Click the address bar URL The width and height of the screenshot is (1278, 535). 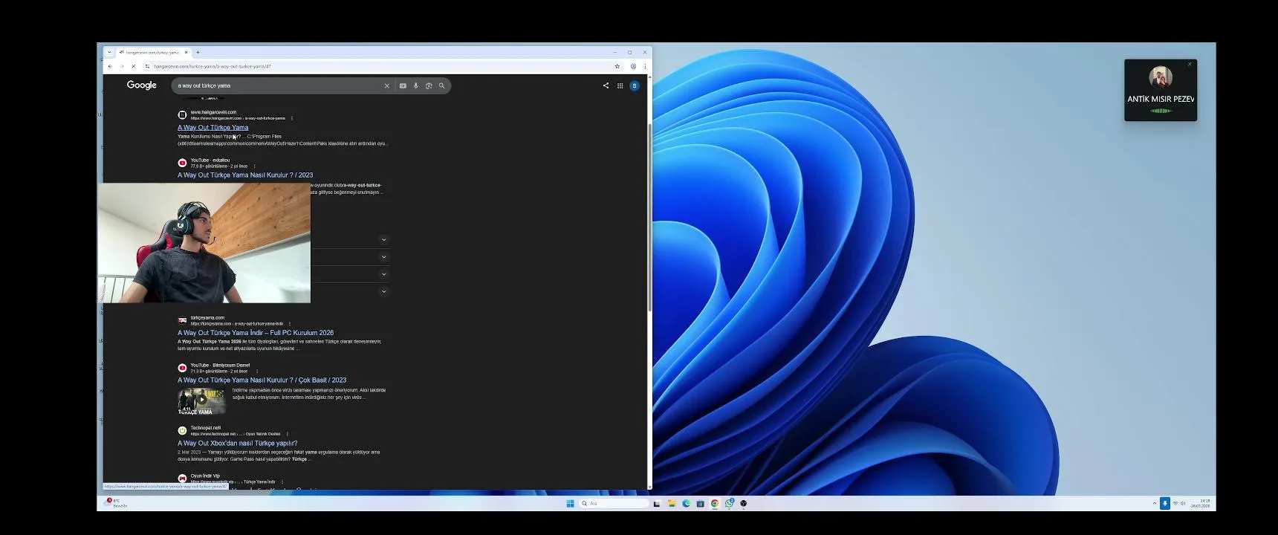click(x=213, y=66)
